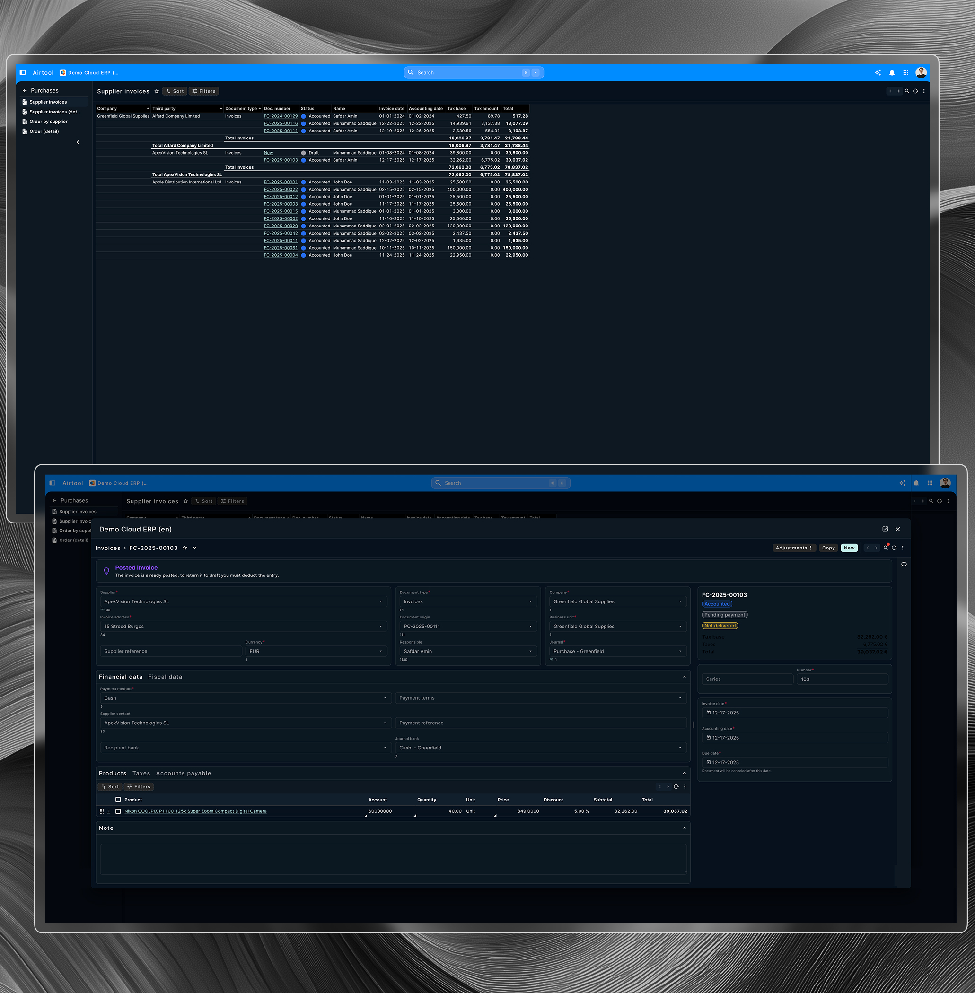Expand the Payment method Cash dropdown

385,698
